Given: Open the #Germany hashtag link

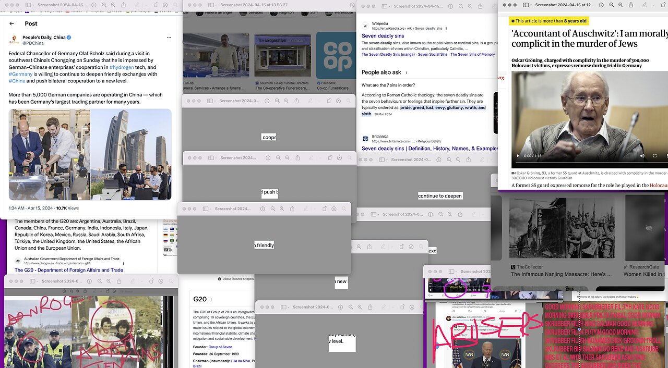Looking at the screenshot, I should pos(21,74).
